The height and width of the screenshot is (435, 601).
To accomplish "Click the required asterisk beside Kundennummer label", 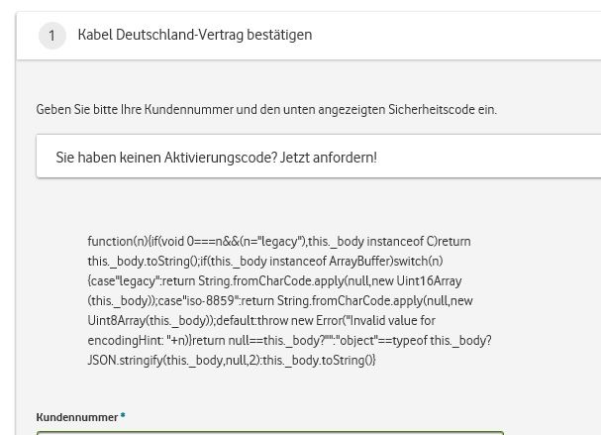I will point(123,417).
